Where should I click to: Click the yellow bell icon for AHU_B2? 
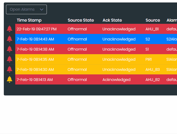click(10, 79)
